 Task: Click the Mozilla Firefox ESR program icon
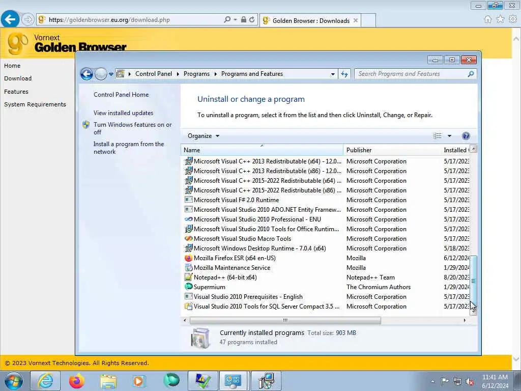(188, 258)
